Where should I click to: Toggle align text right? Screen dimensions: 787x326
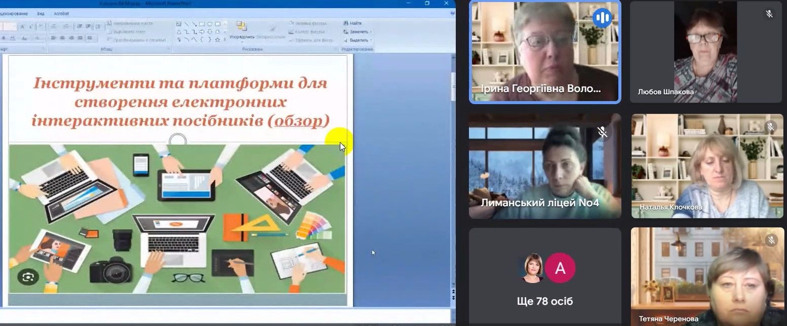71,38
